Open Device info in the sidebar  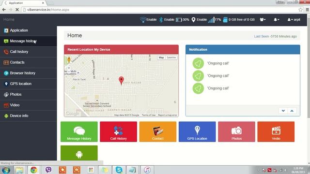[x=28, y=116]
